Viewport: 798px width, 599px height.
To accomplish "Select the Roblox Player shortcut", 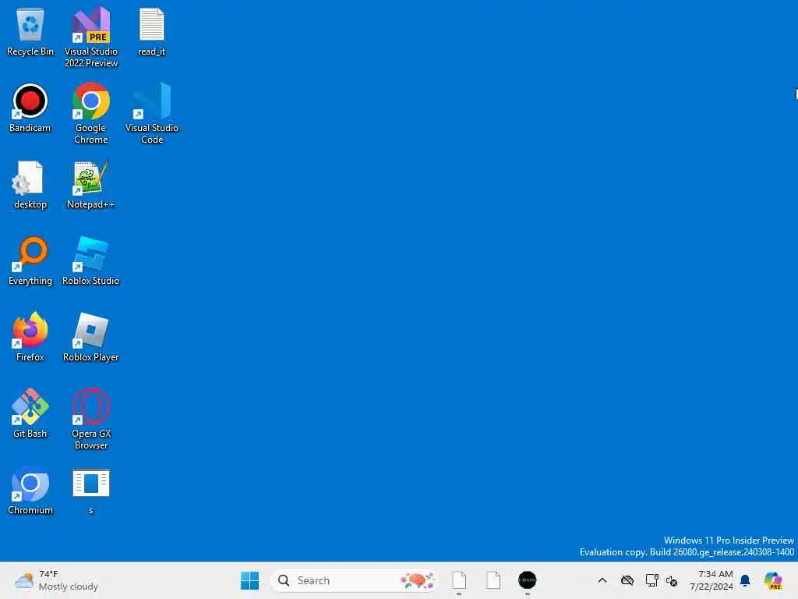I will click(x=91, y=338).
